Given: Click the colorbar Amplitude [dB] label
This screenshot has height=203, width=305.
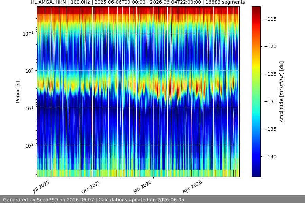Looking at the screenshot, I should pos(282,92).
